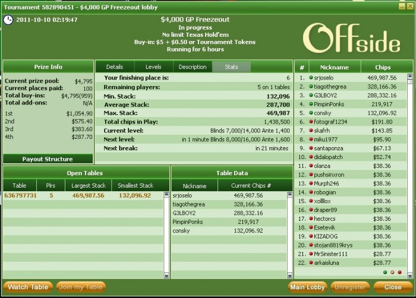Screen dimensions: 416x298
Task: Minimize the tournament lobby window
Action: click(x=402, y=7)
